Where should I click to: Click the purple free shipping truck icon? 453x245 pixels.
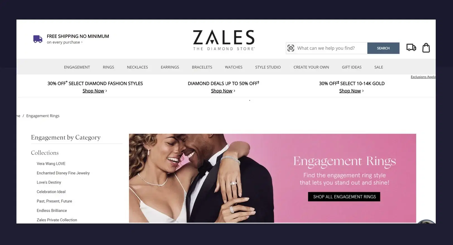point(38,39)
